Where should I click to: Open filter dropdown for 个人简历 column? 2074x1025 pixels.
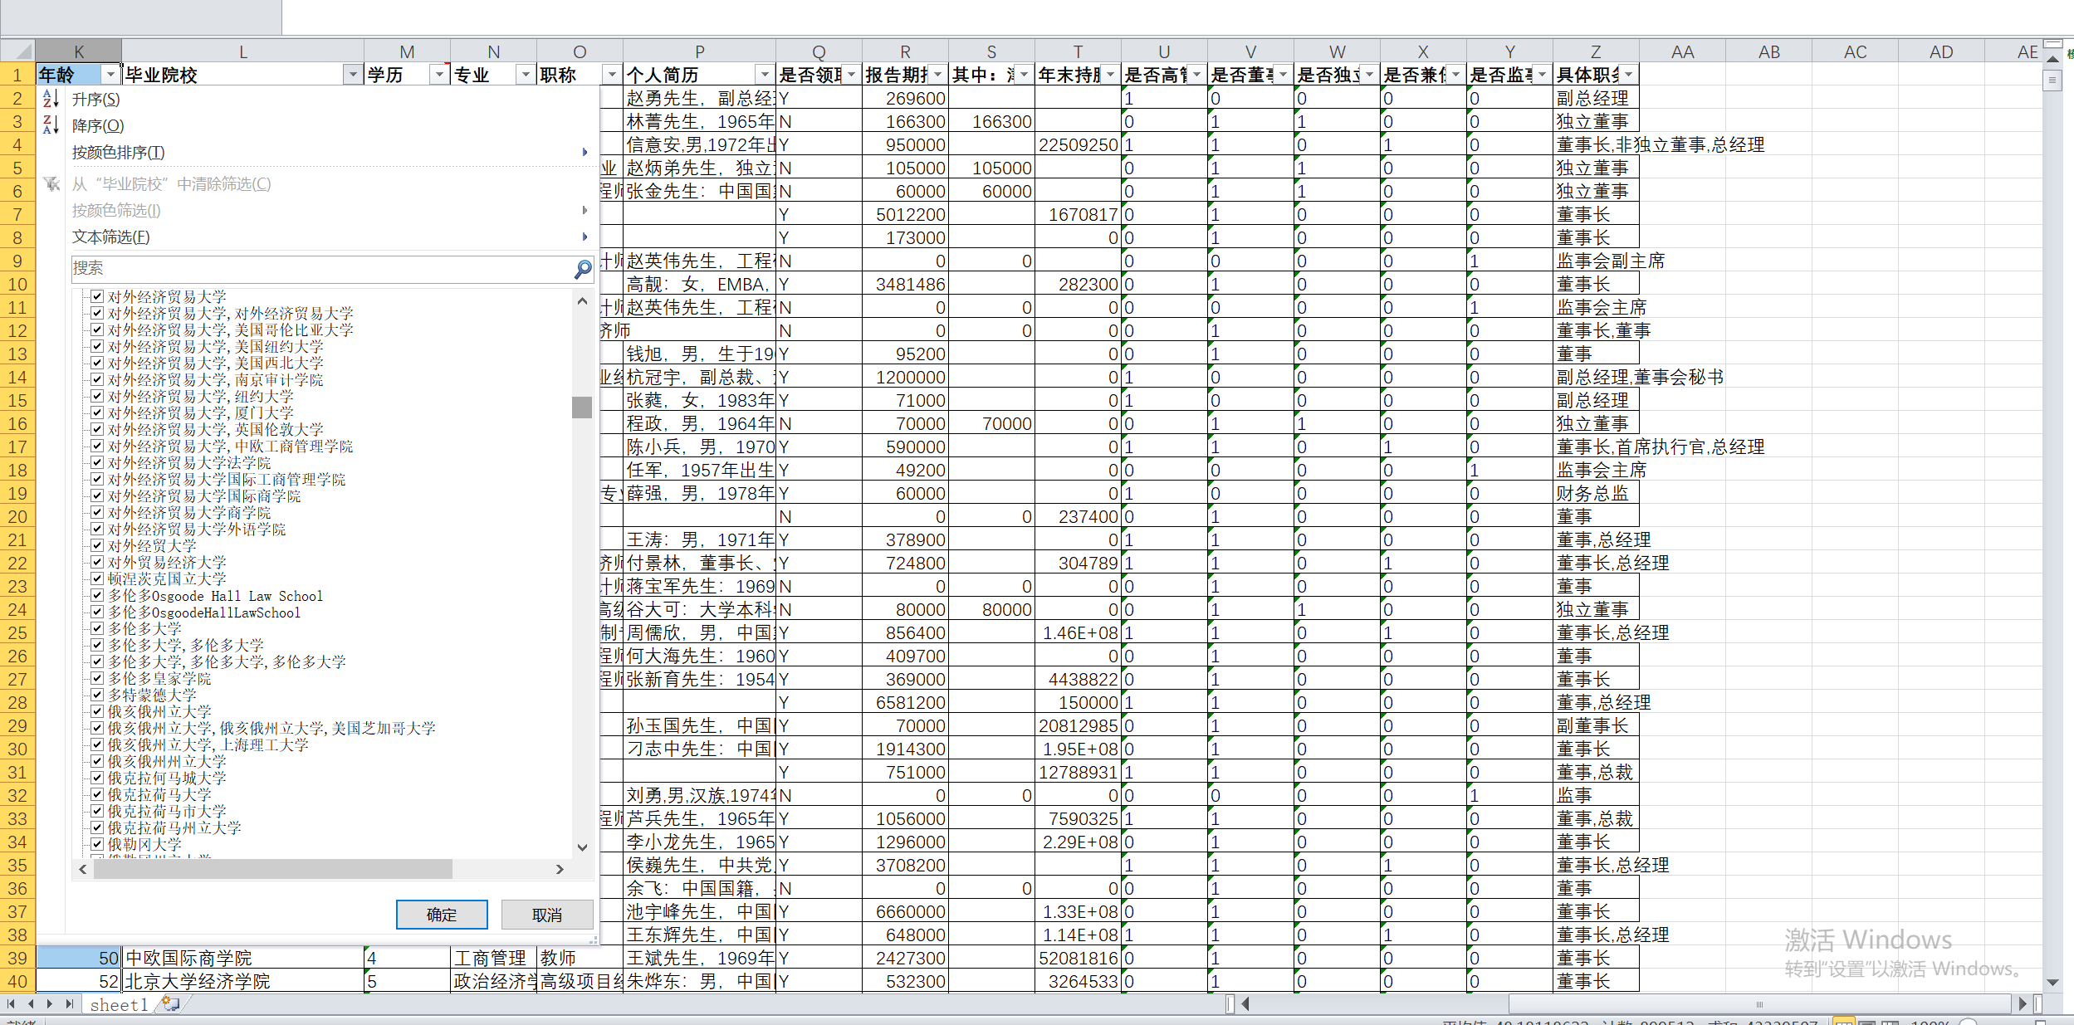pyautogui.click(x=765, y=75)
